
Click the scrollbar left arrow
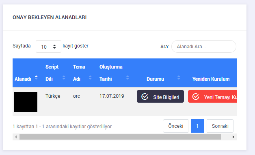[x=16, y=137]
